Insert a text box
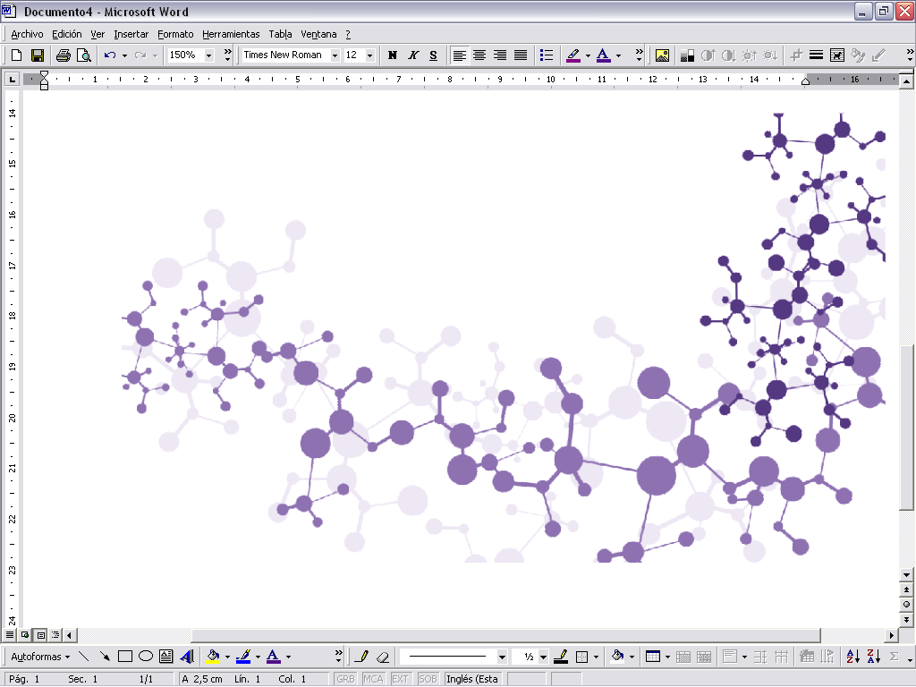Screen dimensions: 916x687 (165, 656)
